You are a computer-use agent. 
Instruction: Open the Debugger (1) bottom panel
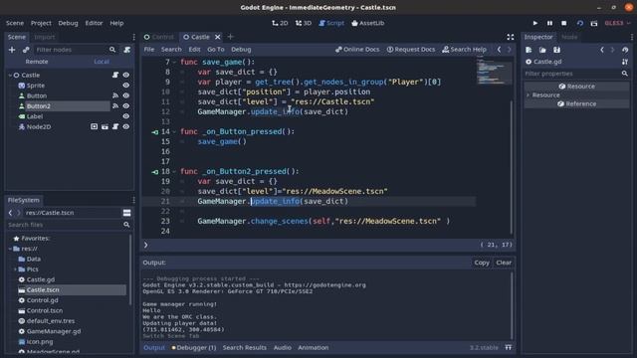click(x=194, y=347)
